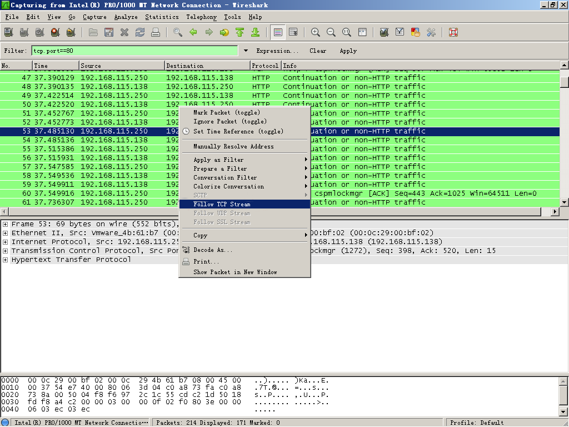Open the Copy submenu
Viewport: 569px width, 427px height.
[245, 235]
